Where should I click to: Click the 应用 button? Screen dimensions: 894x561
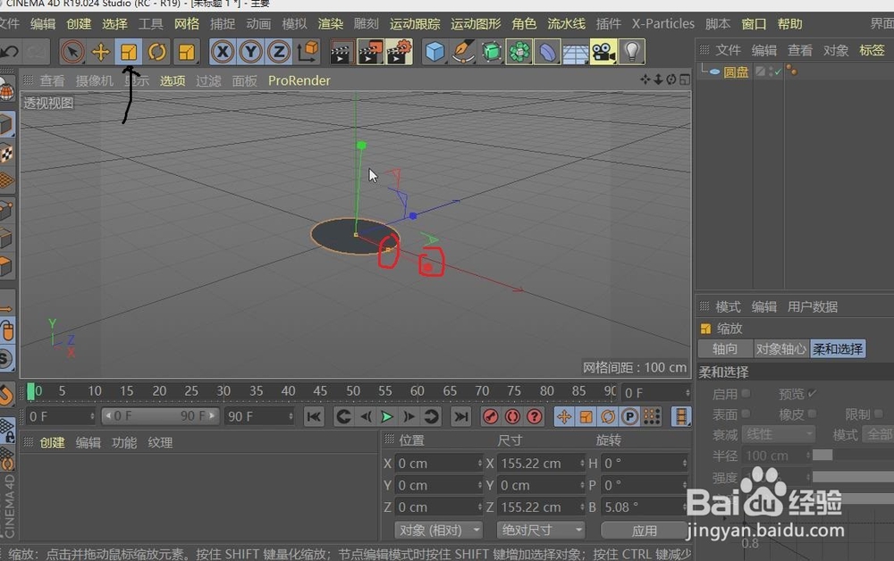(x=644, y=531)
